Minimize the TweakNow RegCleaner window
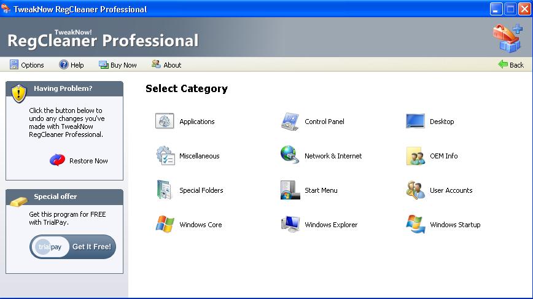The image size is (533, 299). 496,9
